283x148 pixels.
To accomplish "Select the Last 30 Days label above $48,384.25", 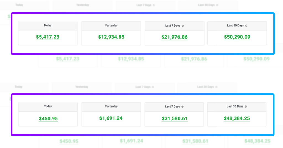I will (x=235, y=106).
